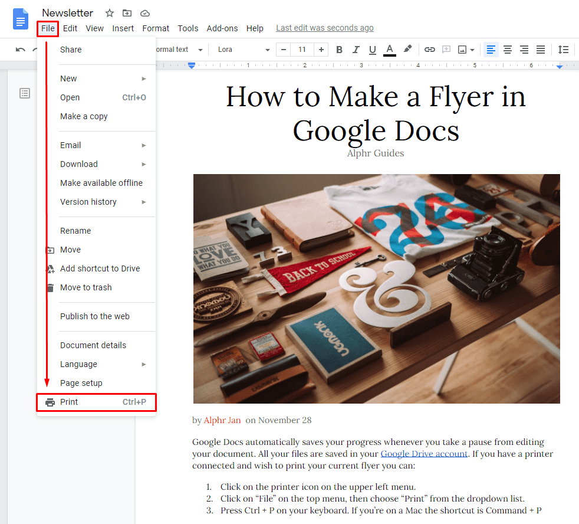Adjust line spacing with the spacing icon

coord(563,50)
